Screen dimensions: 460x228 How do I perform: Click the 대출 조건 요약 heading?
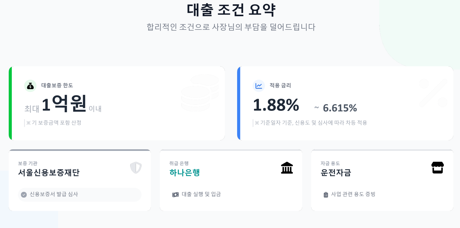tap(231, 10)
